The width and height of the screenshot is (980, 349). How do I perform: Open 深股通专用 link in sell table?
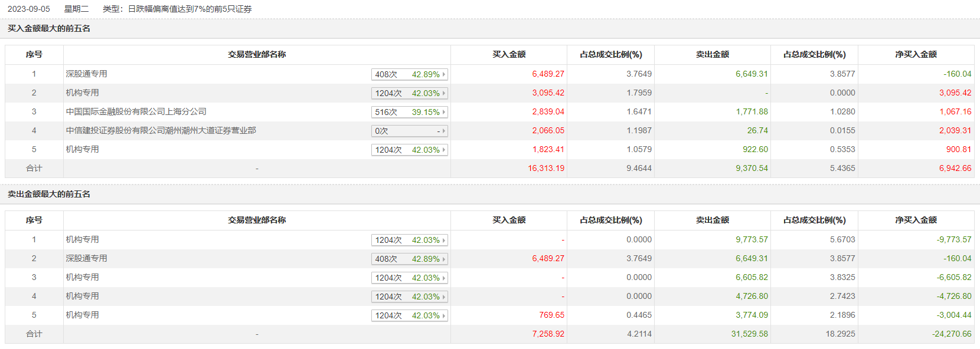86,258
